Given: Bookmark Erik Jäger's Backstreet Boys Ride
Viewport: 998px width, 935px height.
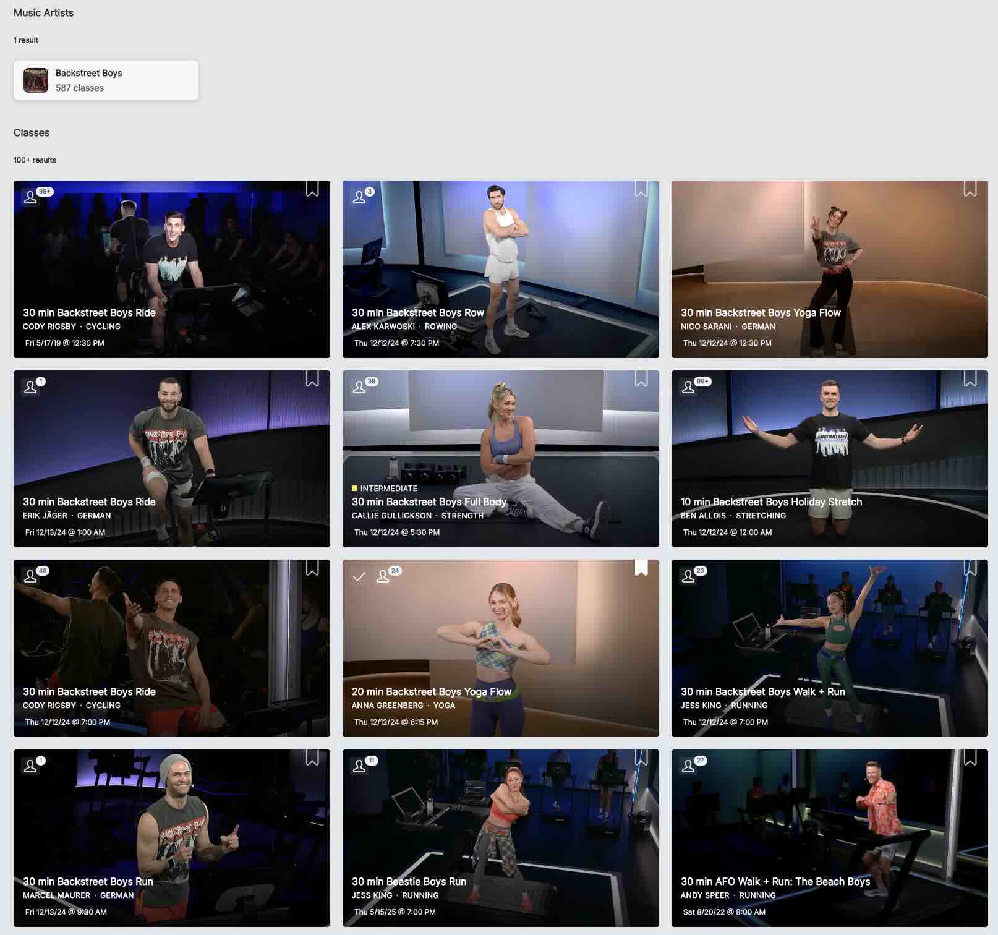Looking at the screenshot, I should coord(312,378).
